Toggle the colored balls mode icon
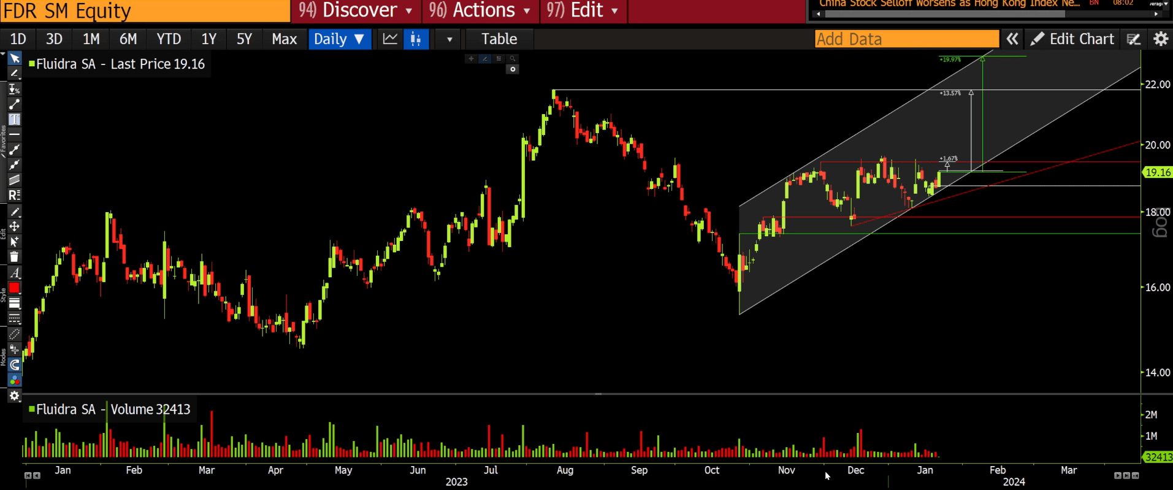This screenshot has width=1173, height=490. [14, 380]
